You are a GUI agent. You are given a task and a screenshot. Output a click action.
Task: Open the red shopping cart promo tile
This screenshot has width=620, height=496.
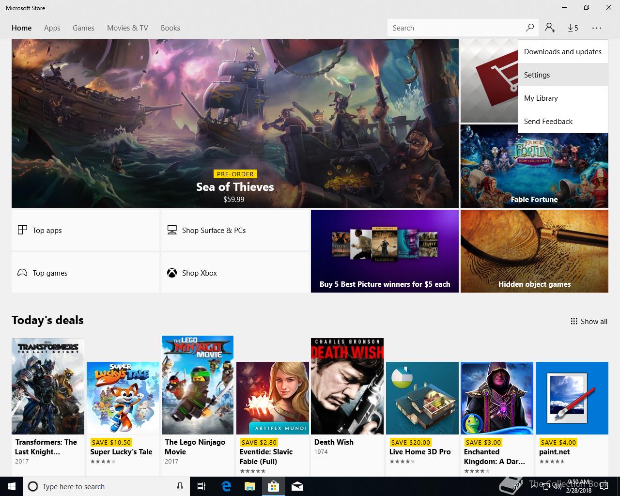pos(489,81)
